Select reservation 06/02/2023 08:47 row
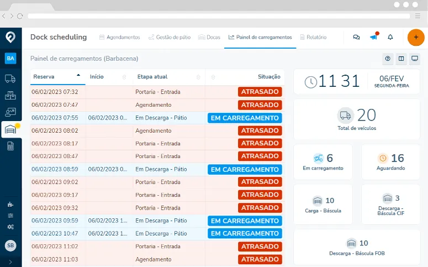The image size is (428, 267). click(x=157, y=156)
